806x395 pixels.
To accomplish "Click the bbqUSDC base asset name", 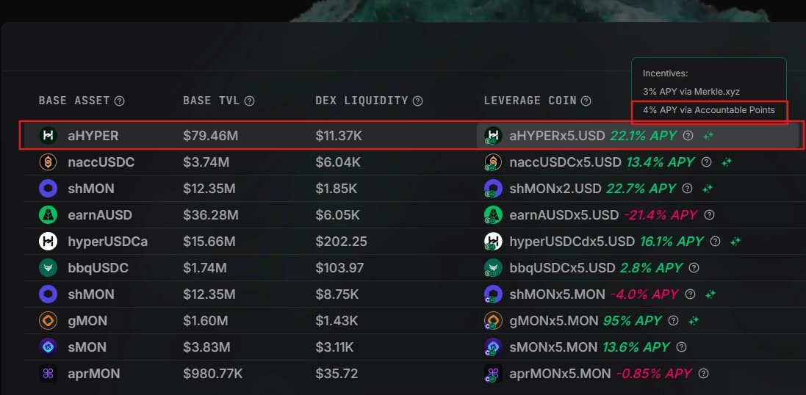I will (x=98, y=268).
